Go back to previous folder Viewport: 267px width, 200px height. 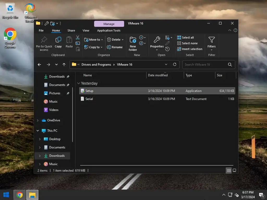(39, 65)
